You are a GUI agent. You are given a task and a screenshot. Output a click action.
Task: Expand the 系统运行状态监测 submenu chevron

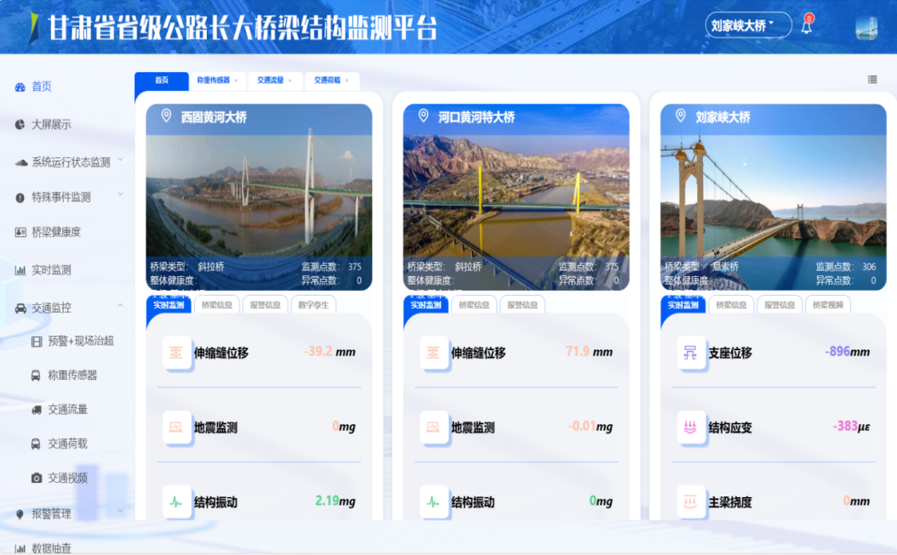point(121,160)
